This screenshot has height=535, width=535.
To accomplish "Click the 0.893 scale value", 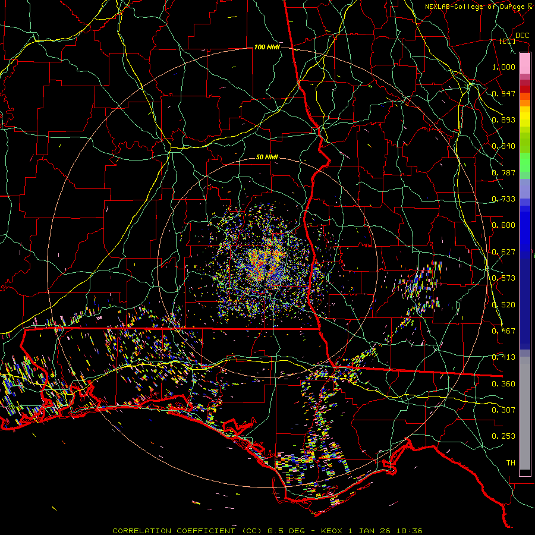I will click(x=503, y=119).
